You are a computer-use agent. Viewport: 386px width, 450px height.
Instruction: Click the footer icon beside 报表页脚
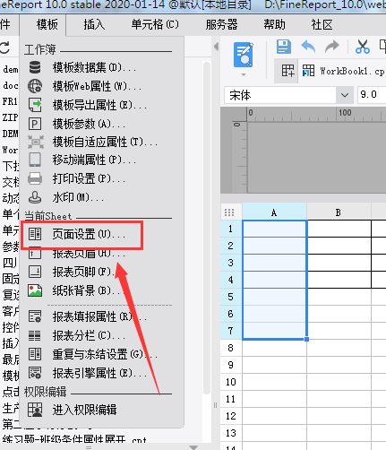35,272
